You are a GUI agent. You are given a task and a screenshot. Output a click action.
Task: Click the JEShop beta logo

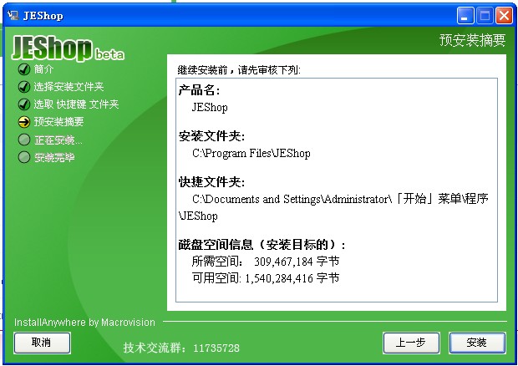pyautogui.click(x=68, y=48)
